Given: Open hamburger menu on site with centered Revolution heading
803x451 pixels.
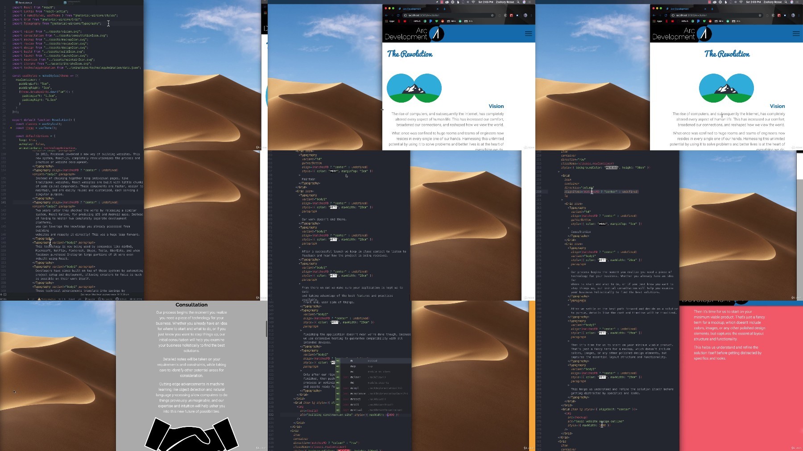Looking at the screenshot, I should (x=796, y=33).
